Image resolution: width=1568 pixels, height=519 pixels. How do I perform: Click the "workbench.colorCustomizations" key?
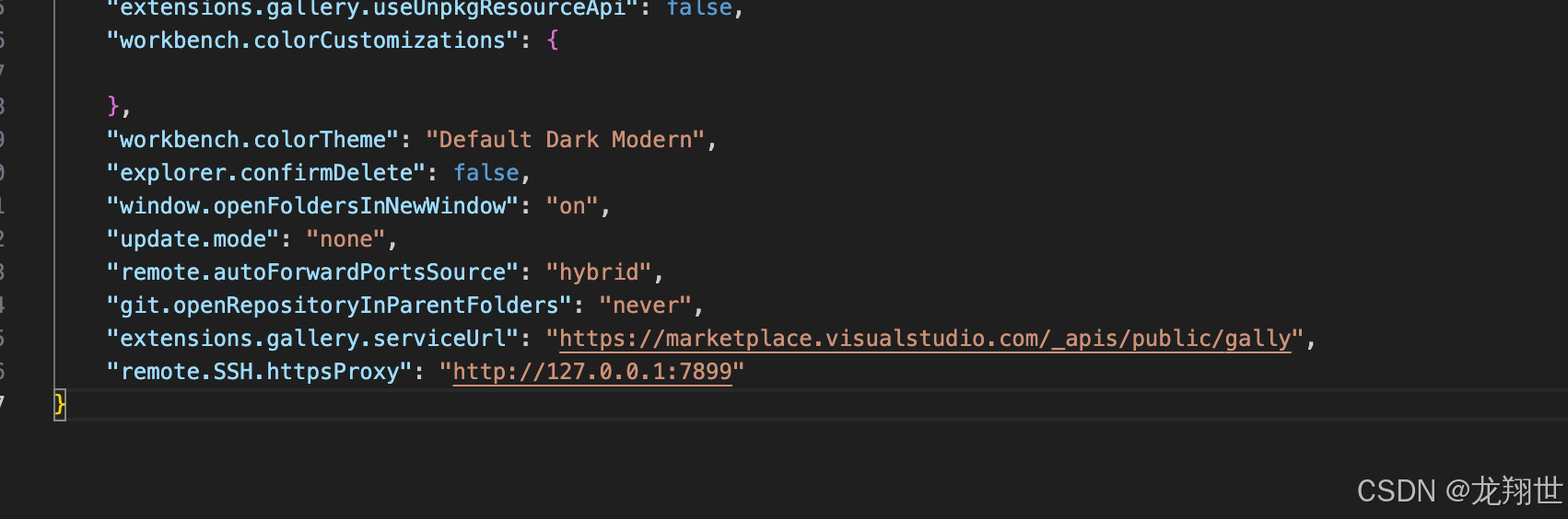(x=313, y=40)
